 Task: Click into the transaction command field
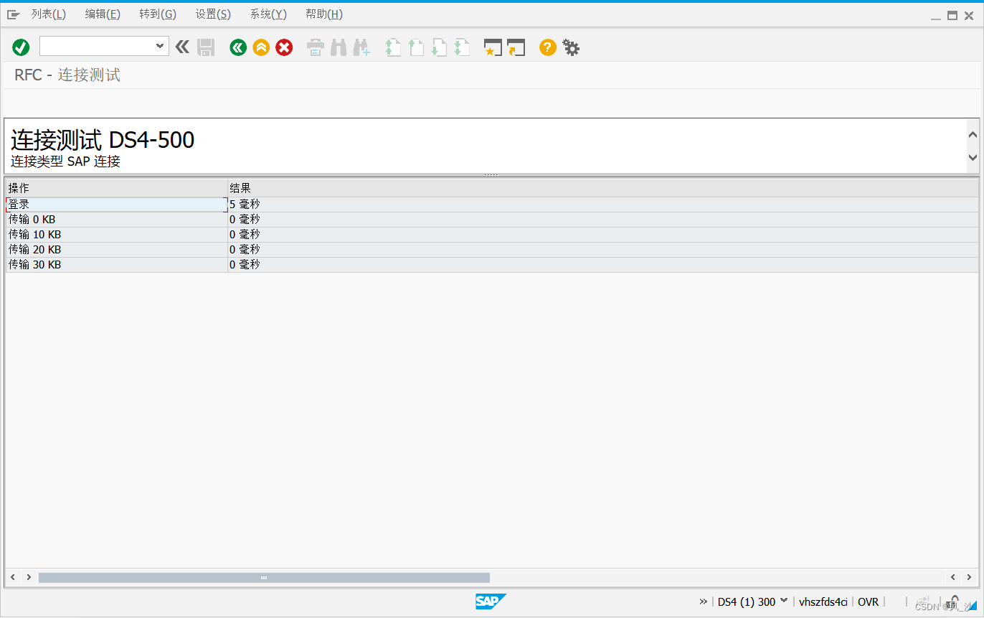click(x=96, y=46)
